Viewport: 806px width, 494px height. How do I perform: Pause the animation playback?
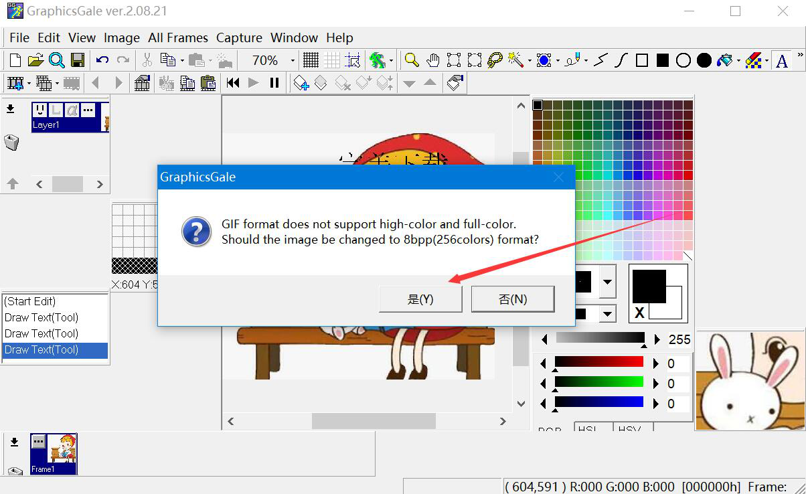click(x=274, y=83)
